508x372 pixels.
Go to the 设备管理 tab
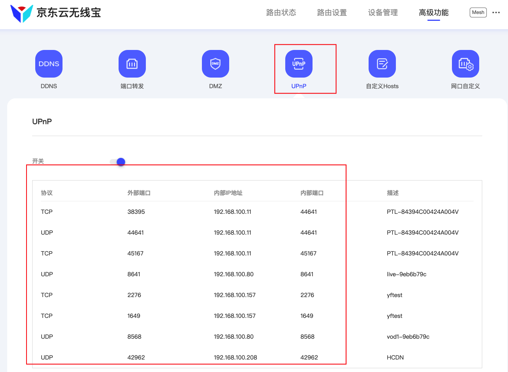383,12
